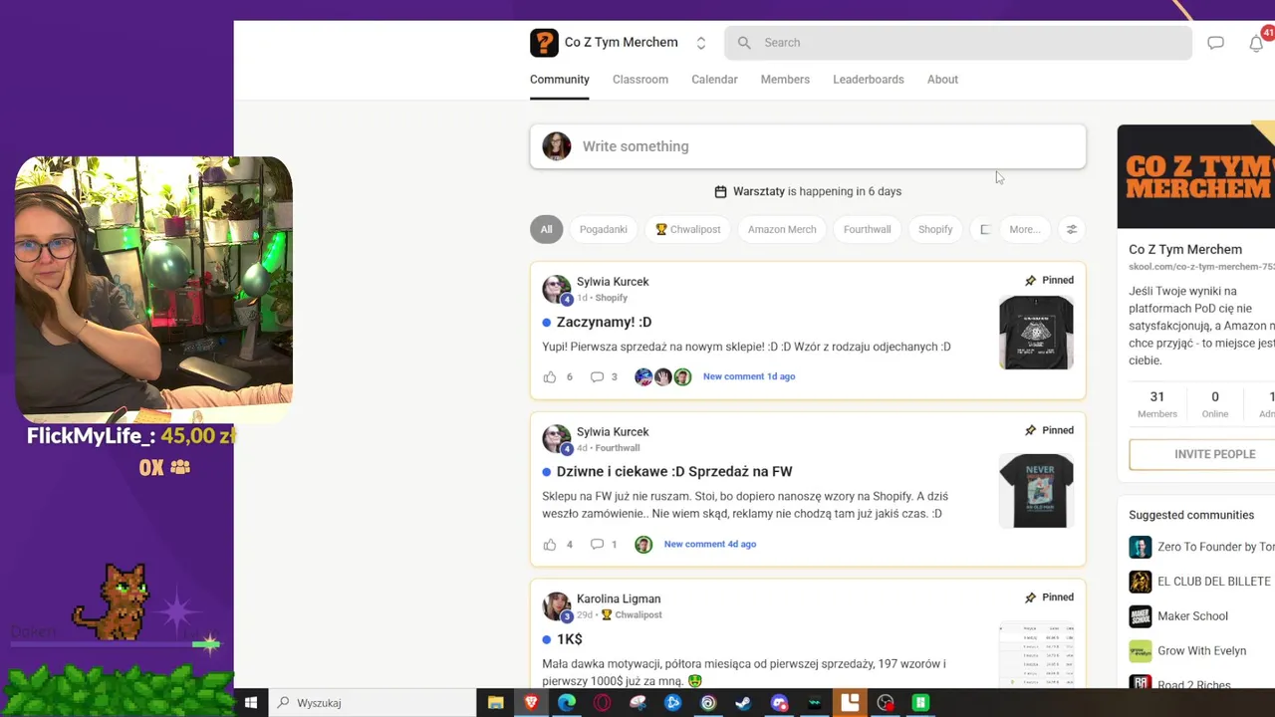Viewport: 1275px width, 717px height.
Task: Click Sylwia Kurcek avatar on Zaczynamy post
Action: point(556,289)
